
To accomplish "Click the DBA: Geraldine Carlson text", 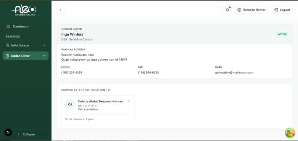I will [77, 39].
